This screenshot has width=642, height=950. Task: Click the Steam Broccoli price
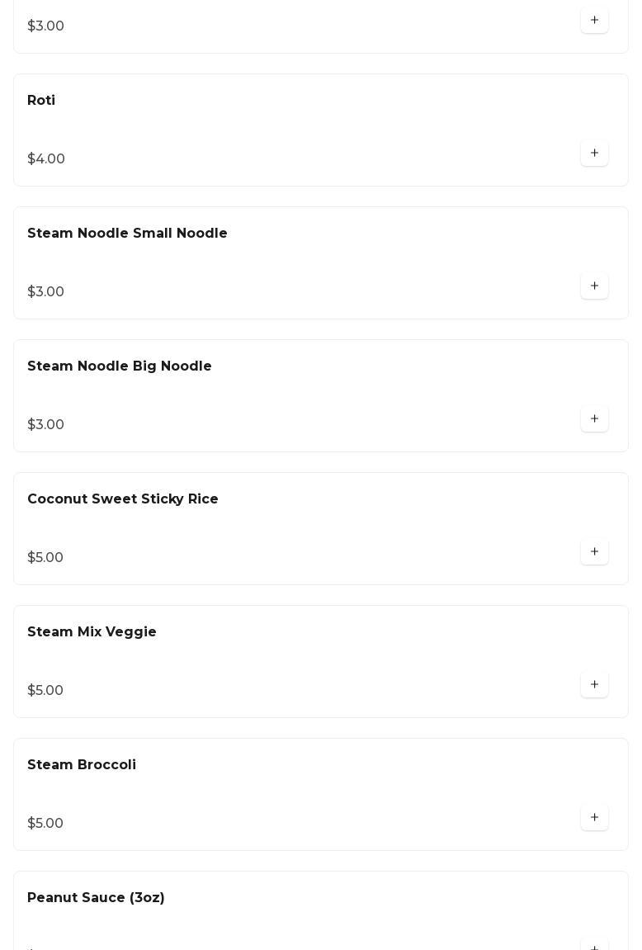coord(45,824)
